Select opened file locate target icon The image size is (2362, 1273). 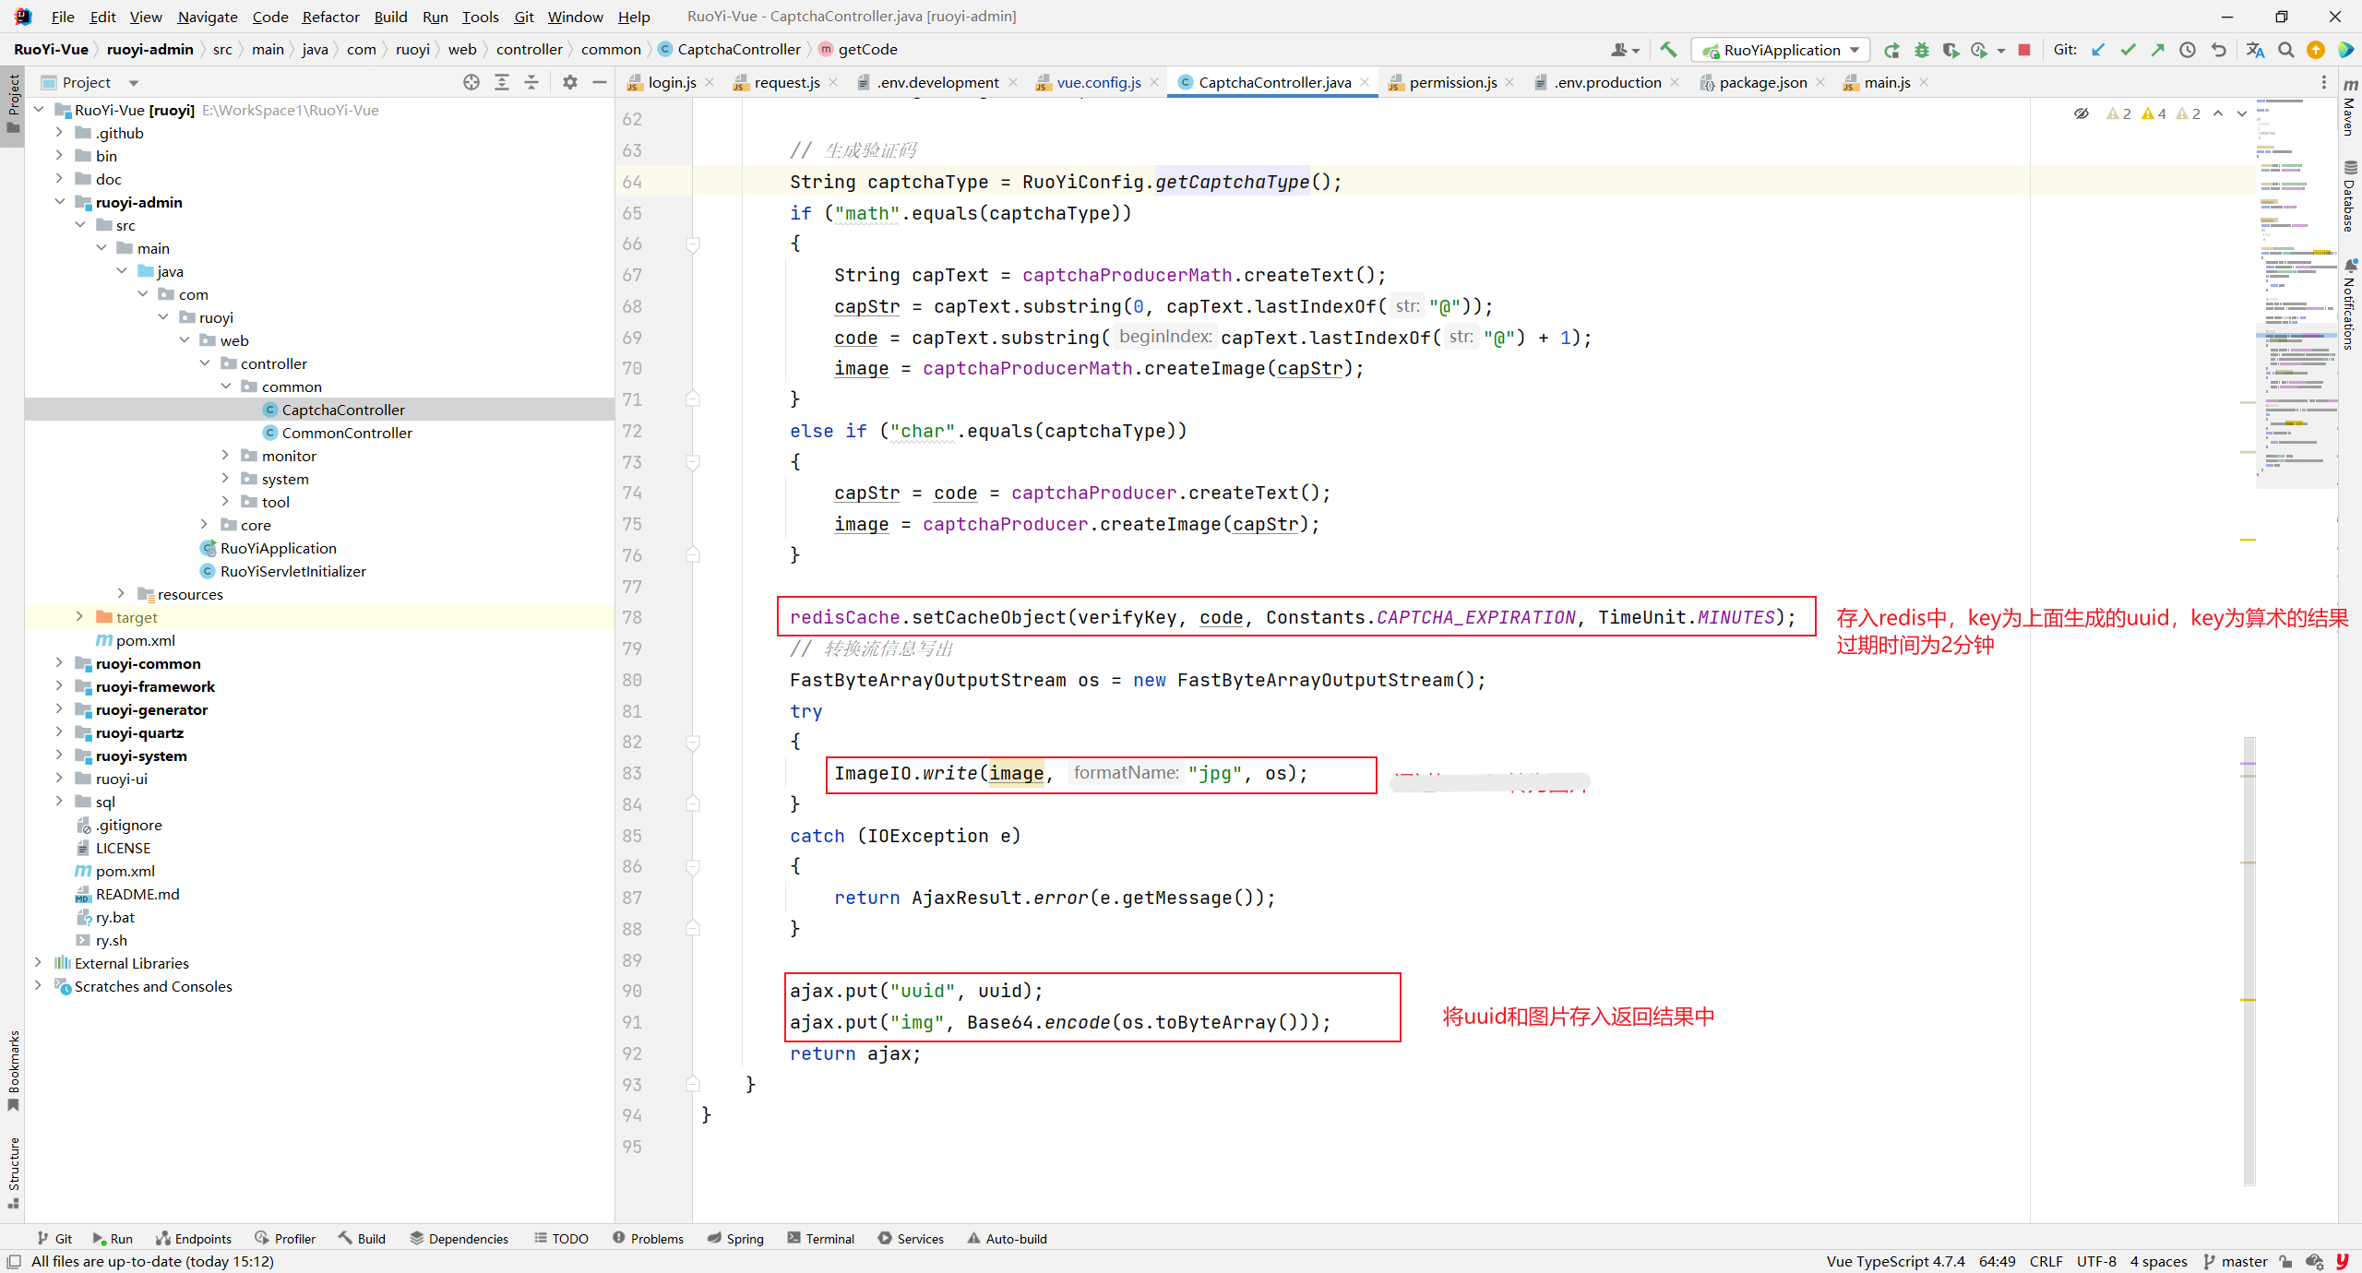[471, 82]
